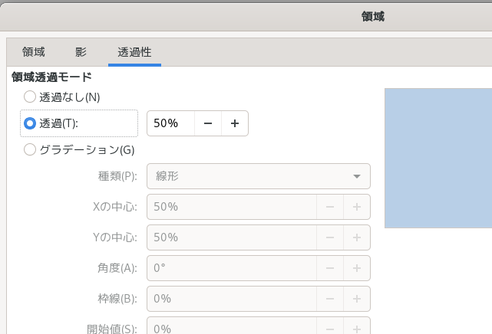Click minus button for Xの中心

point(330,207)
